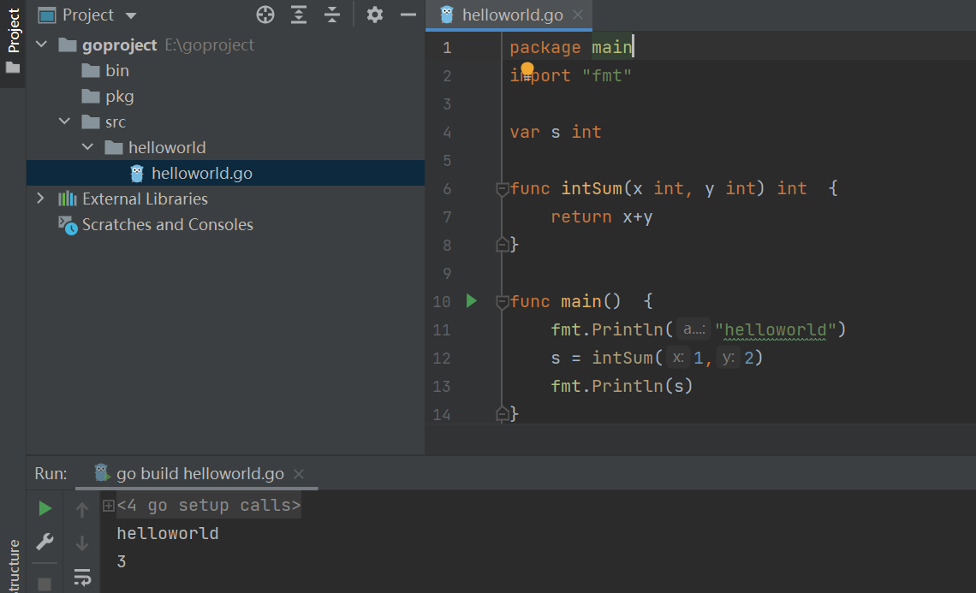
Task: Click the 'a...:' parameter hint on line 11
Action: (x=694, y=329)
